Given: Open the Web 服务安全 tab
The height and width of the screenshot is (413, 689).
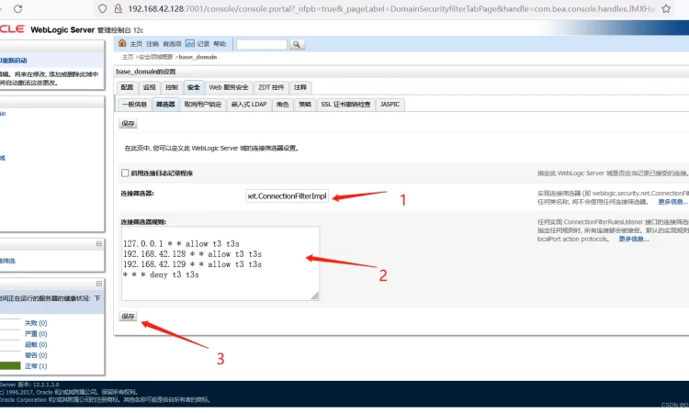Looking at the screenshot, I should tap(229, 87).
